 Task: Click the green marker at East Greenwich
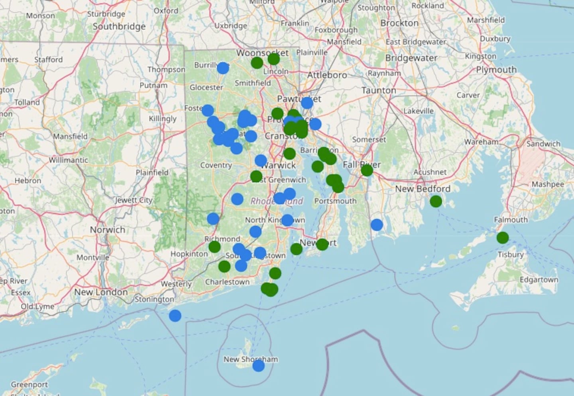pyautogui.click(x=256, y=176)
